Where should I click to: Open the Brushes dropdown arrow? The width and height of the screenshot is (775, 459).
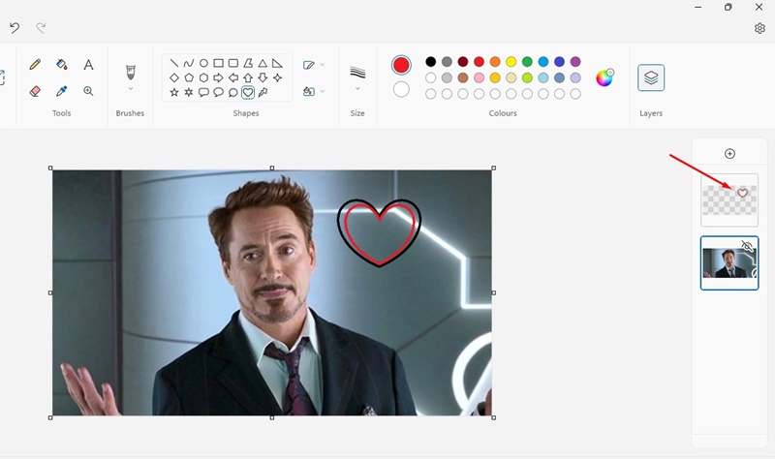(131, 89)
